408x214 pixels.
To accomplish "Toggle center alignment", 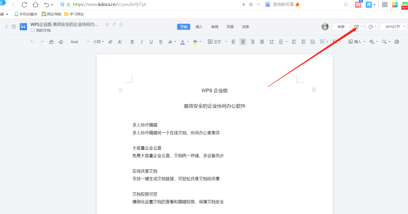I will (x=243, y=42).
